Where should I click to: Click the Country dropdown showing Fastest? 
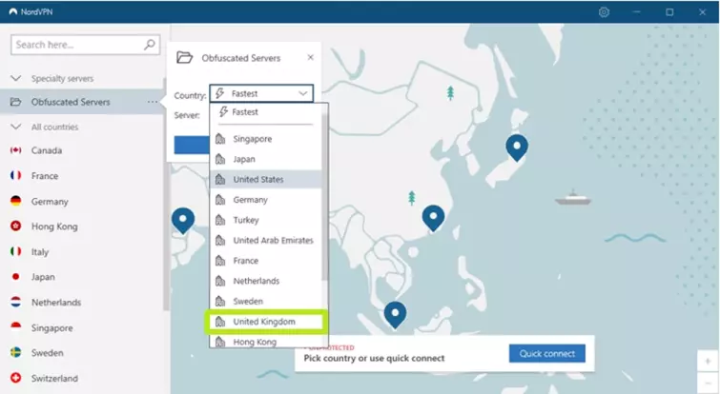(261, 93)
